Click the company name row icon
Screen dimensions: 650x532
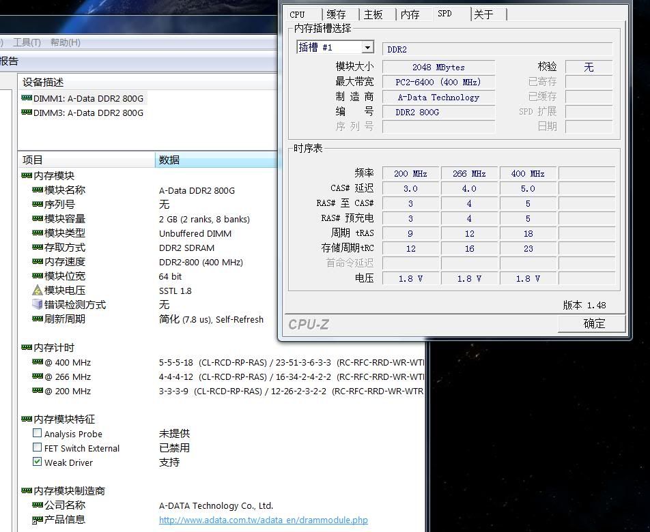point(38,505)
